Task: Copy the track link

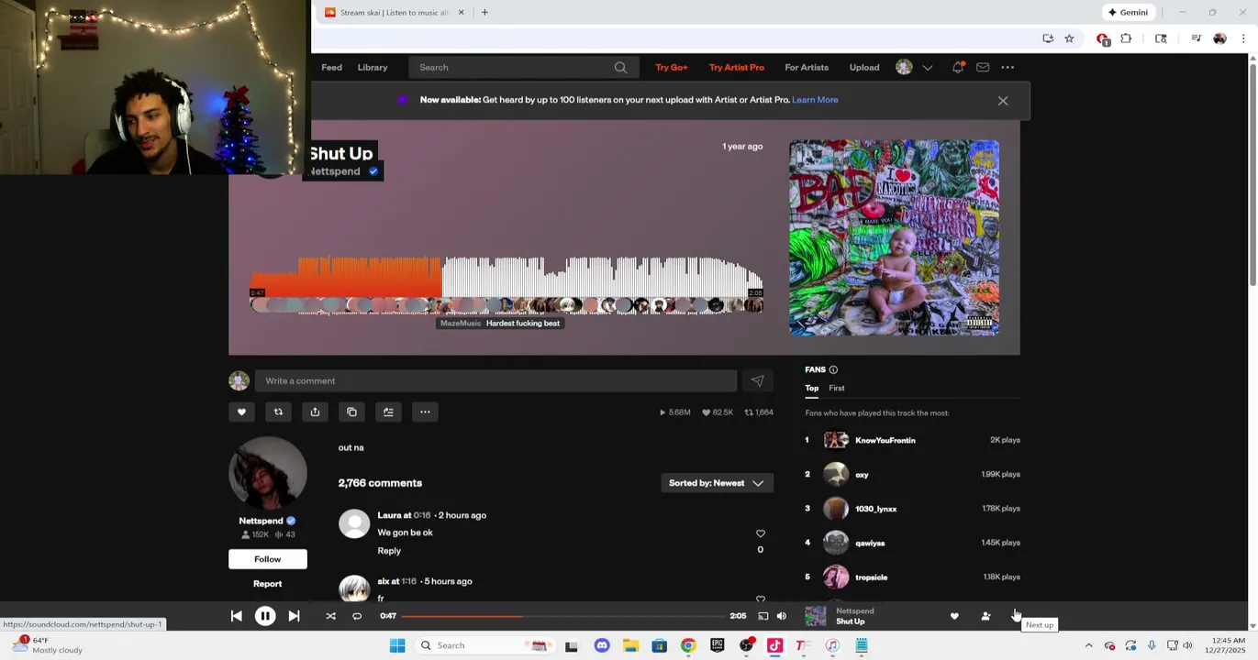Action: tap(351, 412)
